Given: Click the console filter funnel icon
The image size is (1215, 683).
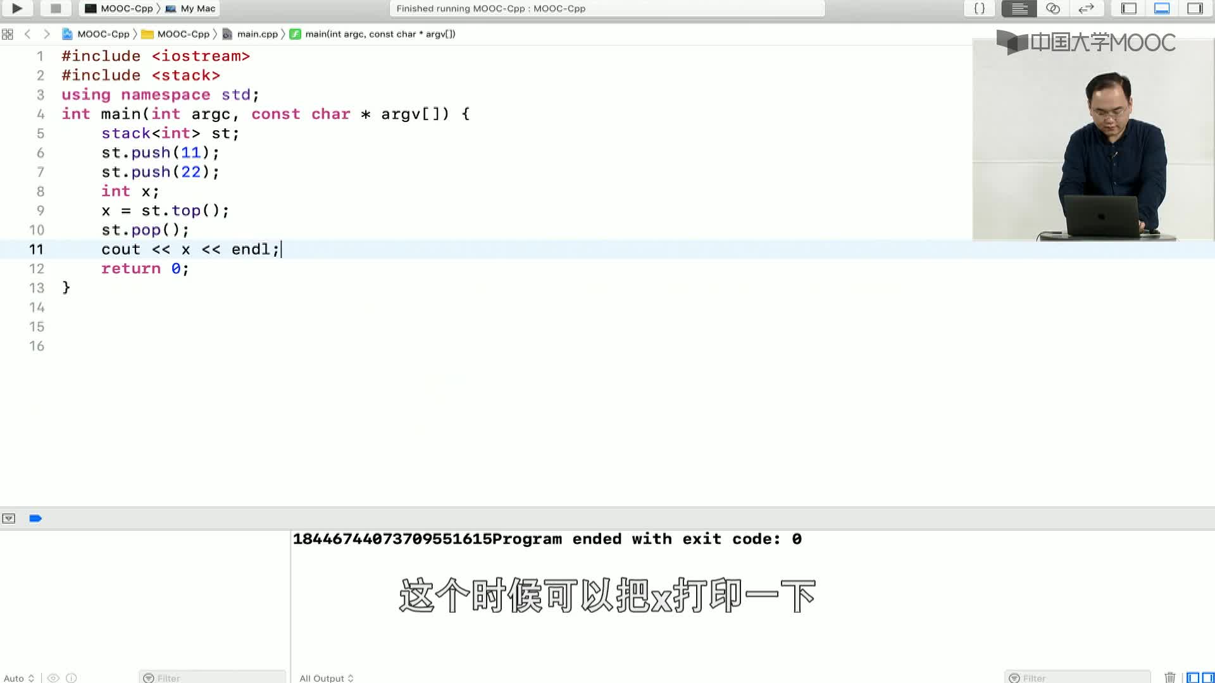Looking at the screenshot, I should 1014,678.
